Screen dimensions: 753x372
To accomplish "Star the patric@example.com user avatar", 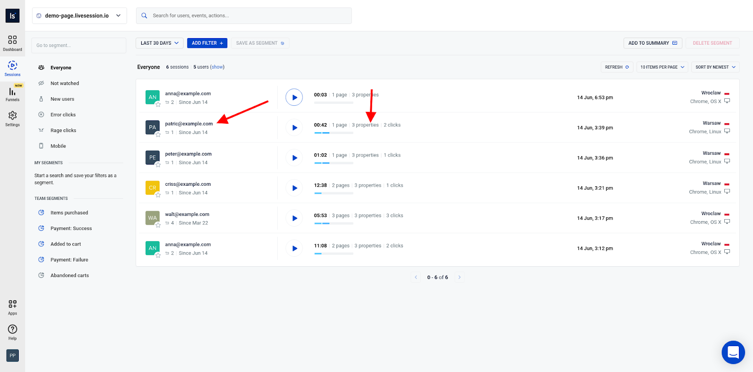I will pos(158,135).
